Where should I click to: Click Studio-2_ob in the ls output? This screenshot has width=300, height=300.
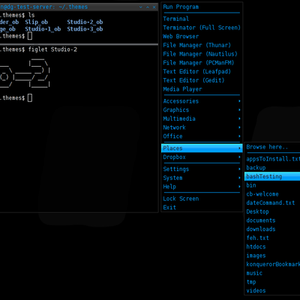(85, 22)
